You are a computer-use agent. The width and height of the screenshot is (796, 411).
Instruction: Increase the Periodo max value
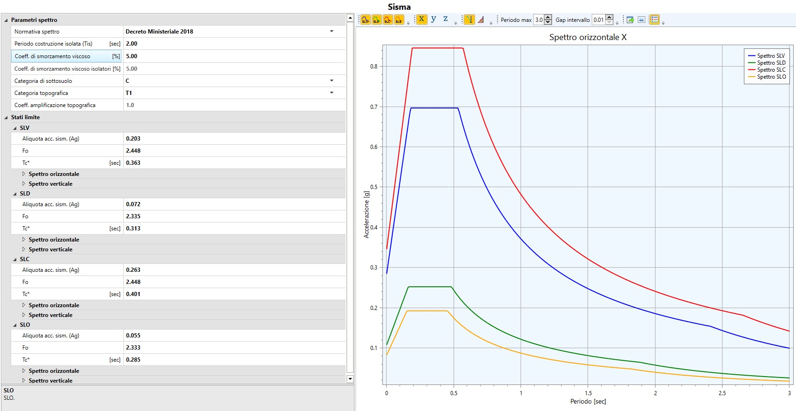tap(548, 17)
